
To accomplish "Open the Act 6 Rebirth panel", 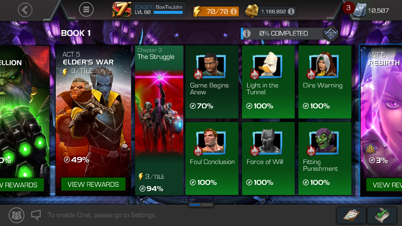I will [x=381, y=121].
